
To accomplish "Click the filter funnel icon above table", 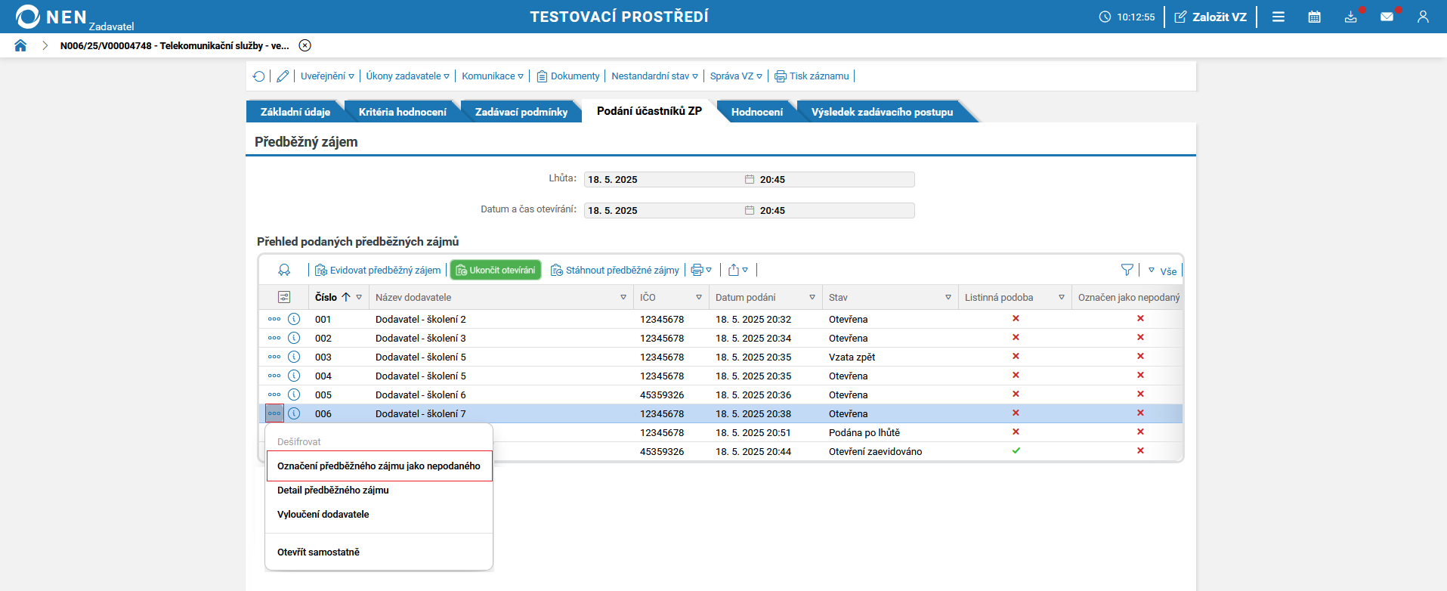I will [1127, 270].
